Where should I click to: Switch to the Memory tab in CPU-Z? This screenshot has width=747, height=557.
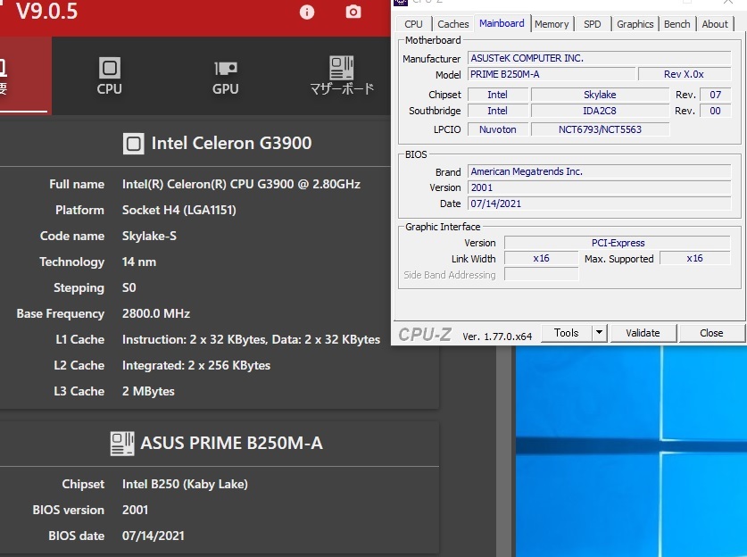coord(552,24)
